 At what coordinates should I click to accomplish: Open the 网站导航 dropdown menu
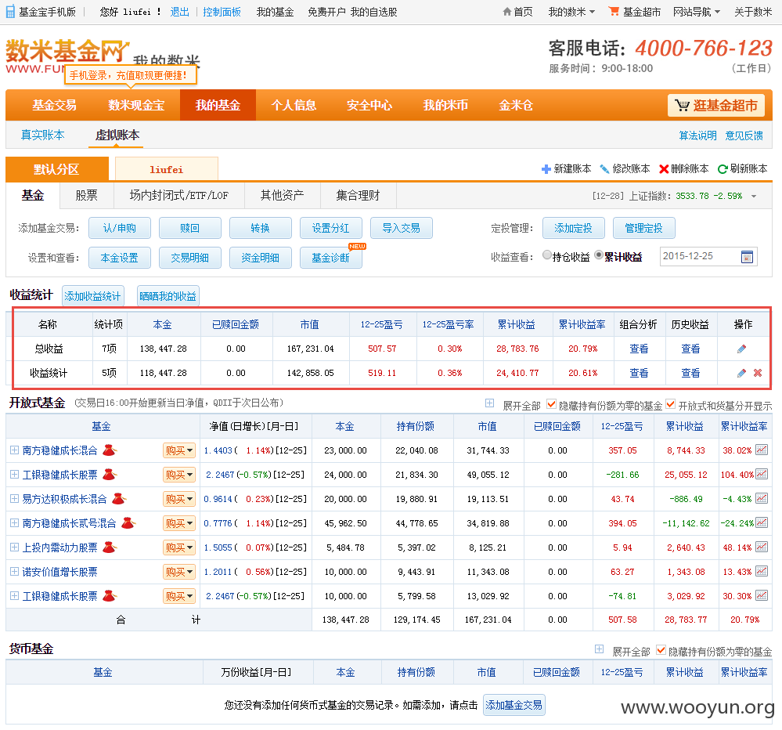click(x=696, y=12)
